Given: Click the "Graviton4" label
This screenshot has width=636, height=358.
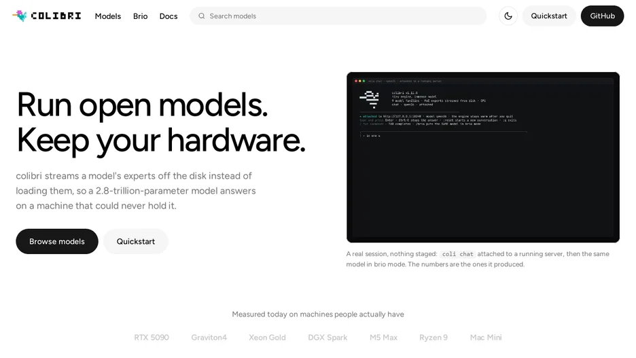Looking at the screenshot, I should click(209, 338).
